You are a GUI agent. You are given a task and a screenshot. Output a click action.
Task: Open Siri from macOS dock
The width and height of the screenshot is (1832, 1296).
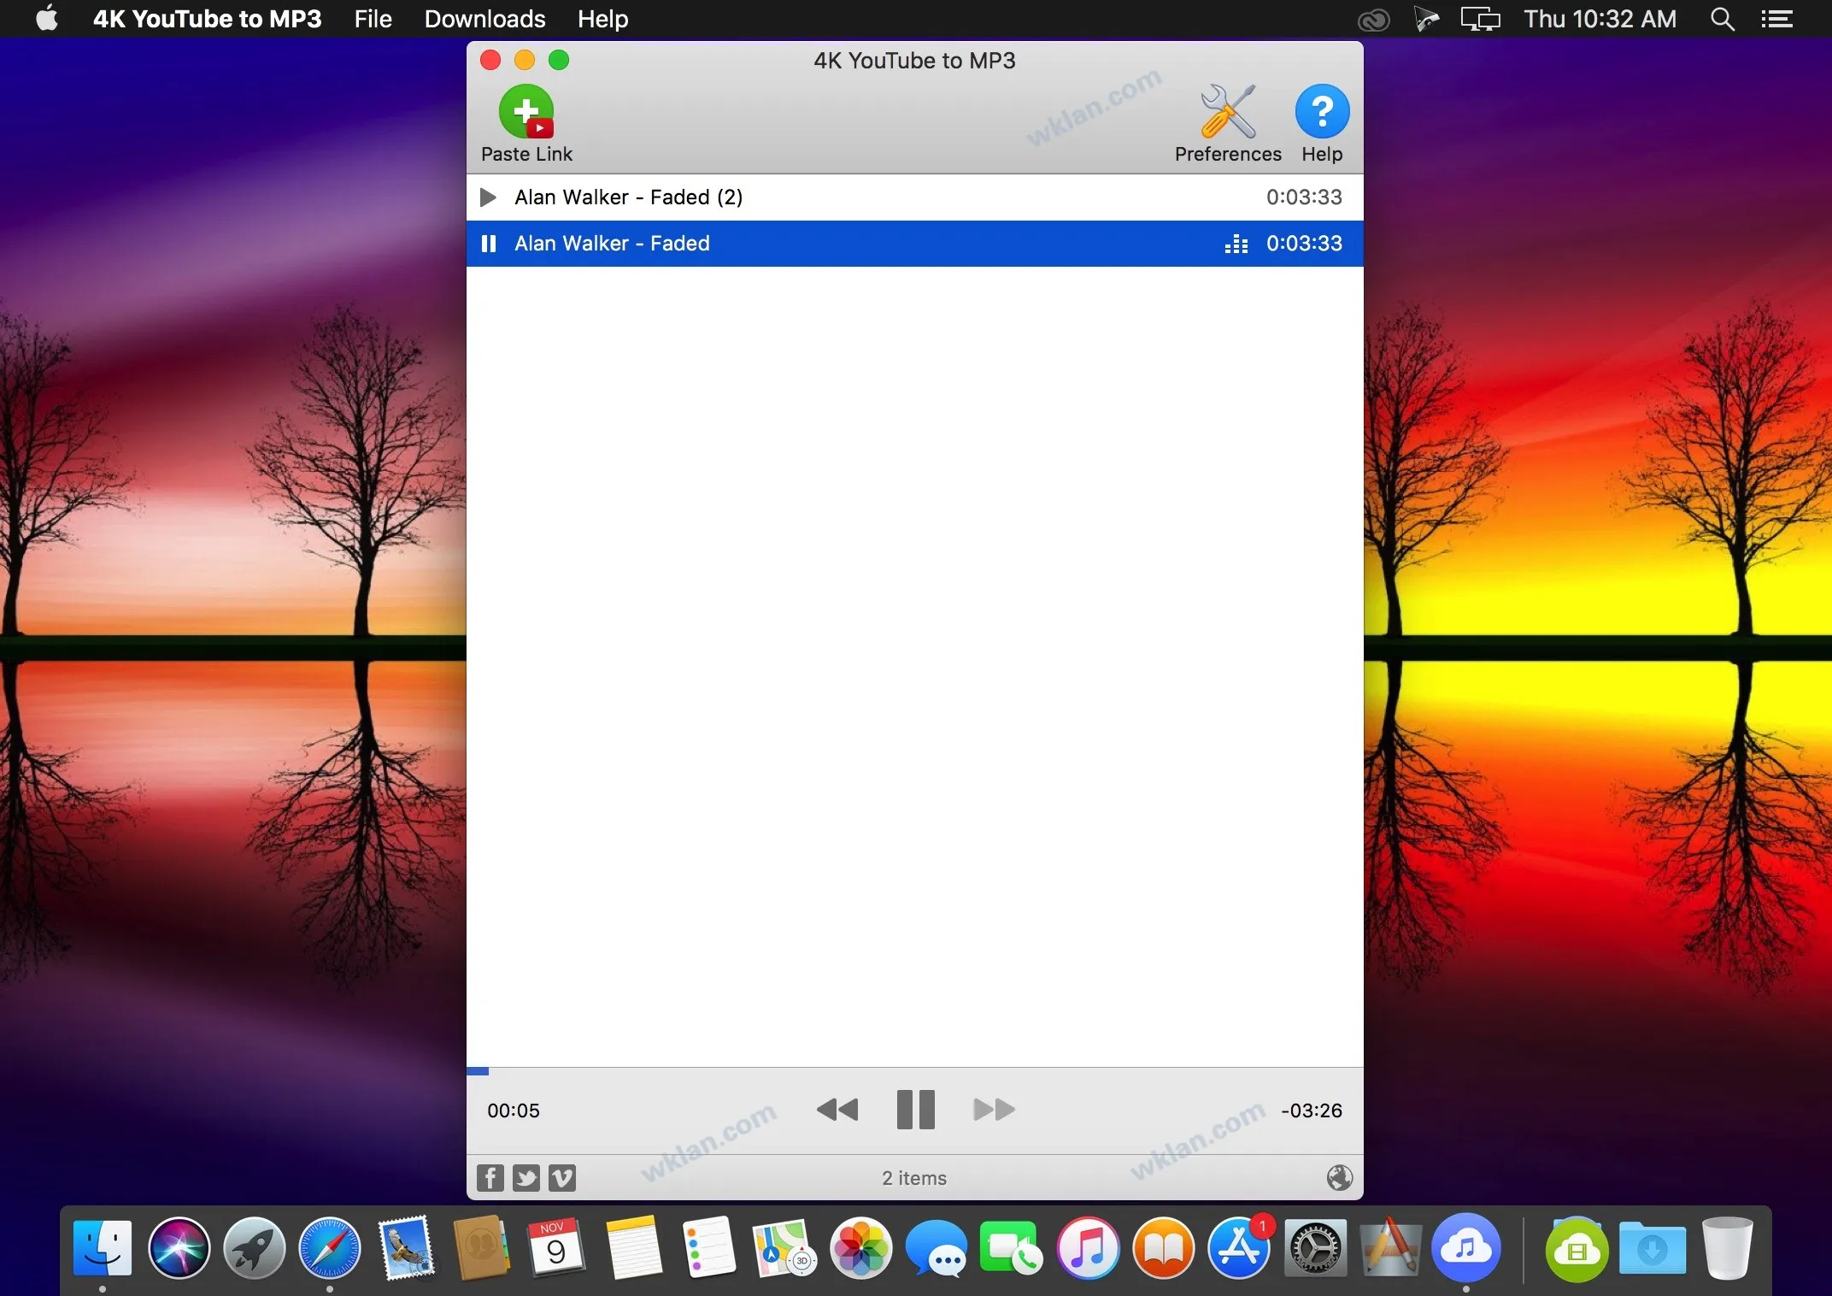click(x=179, y=1247)
